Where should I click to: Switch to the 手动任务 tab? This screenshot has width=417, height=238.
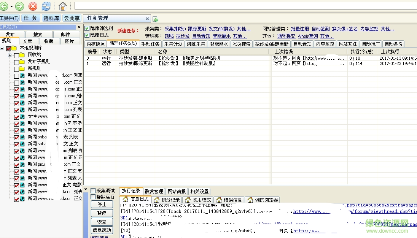coord(150,44)
